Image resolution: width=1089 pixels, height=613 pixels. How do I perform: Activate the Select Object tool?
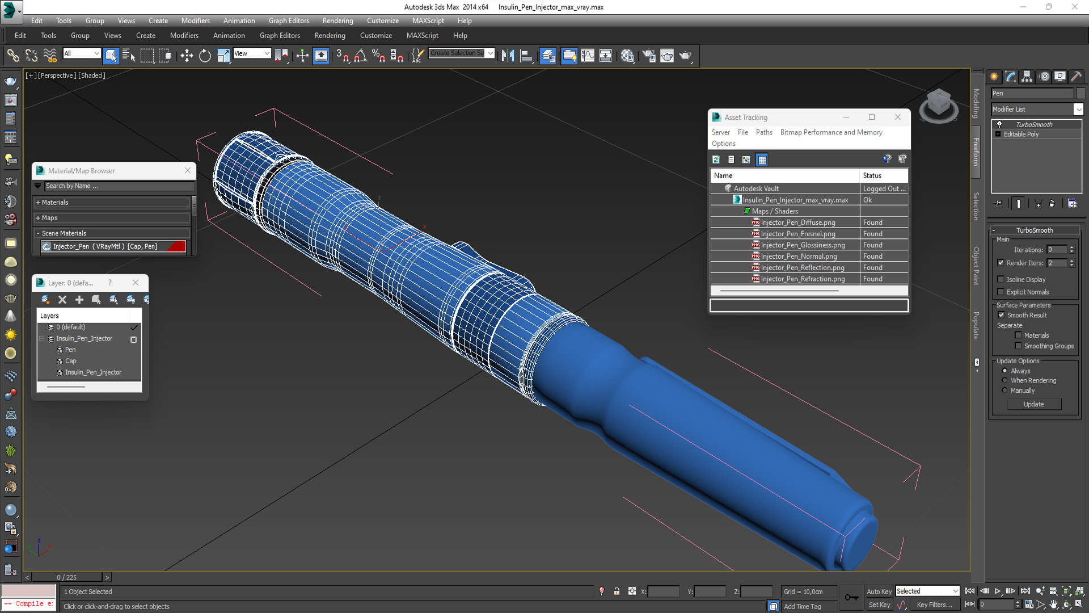[x=111, y=55]
